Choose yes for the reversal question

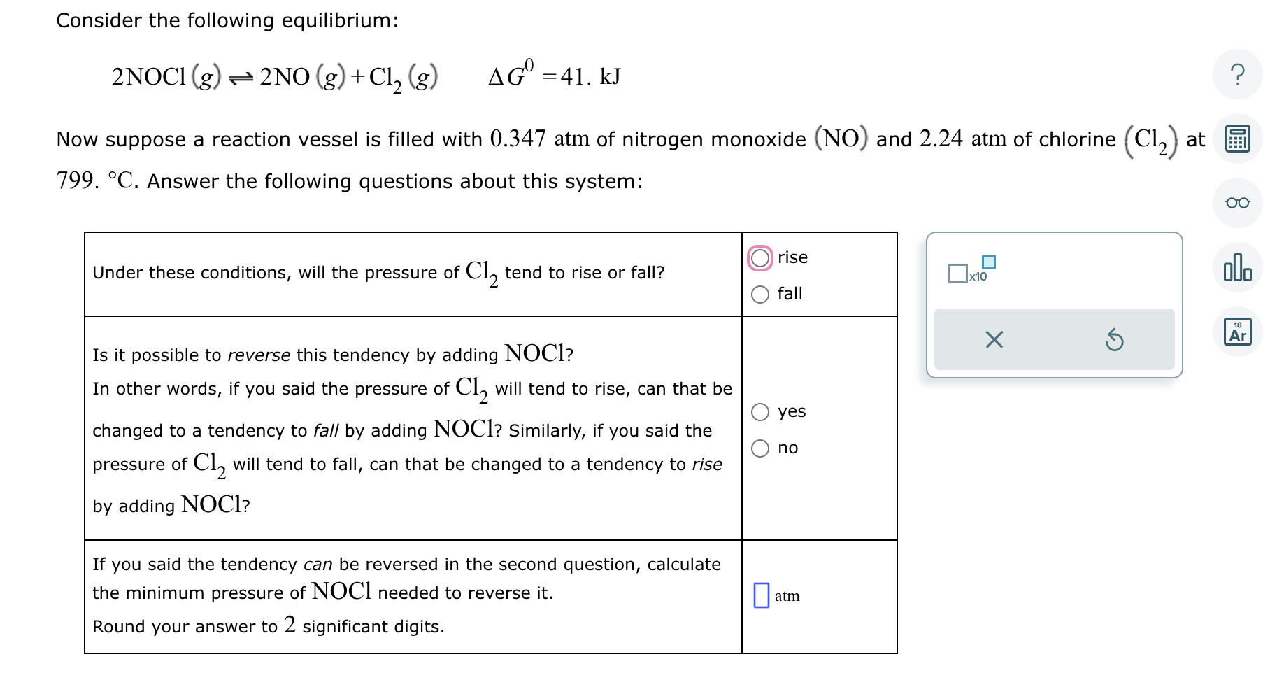tap(760, 411)
